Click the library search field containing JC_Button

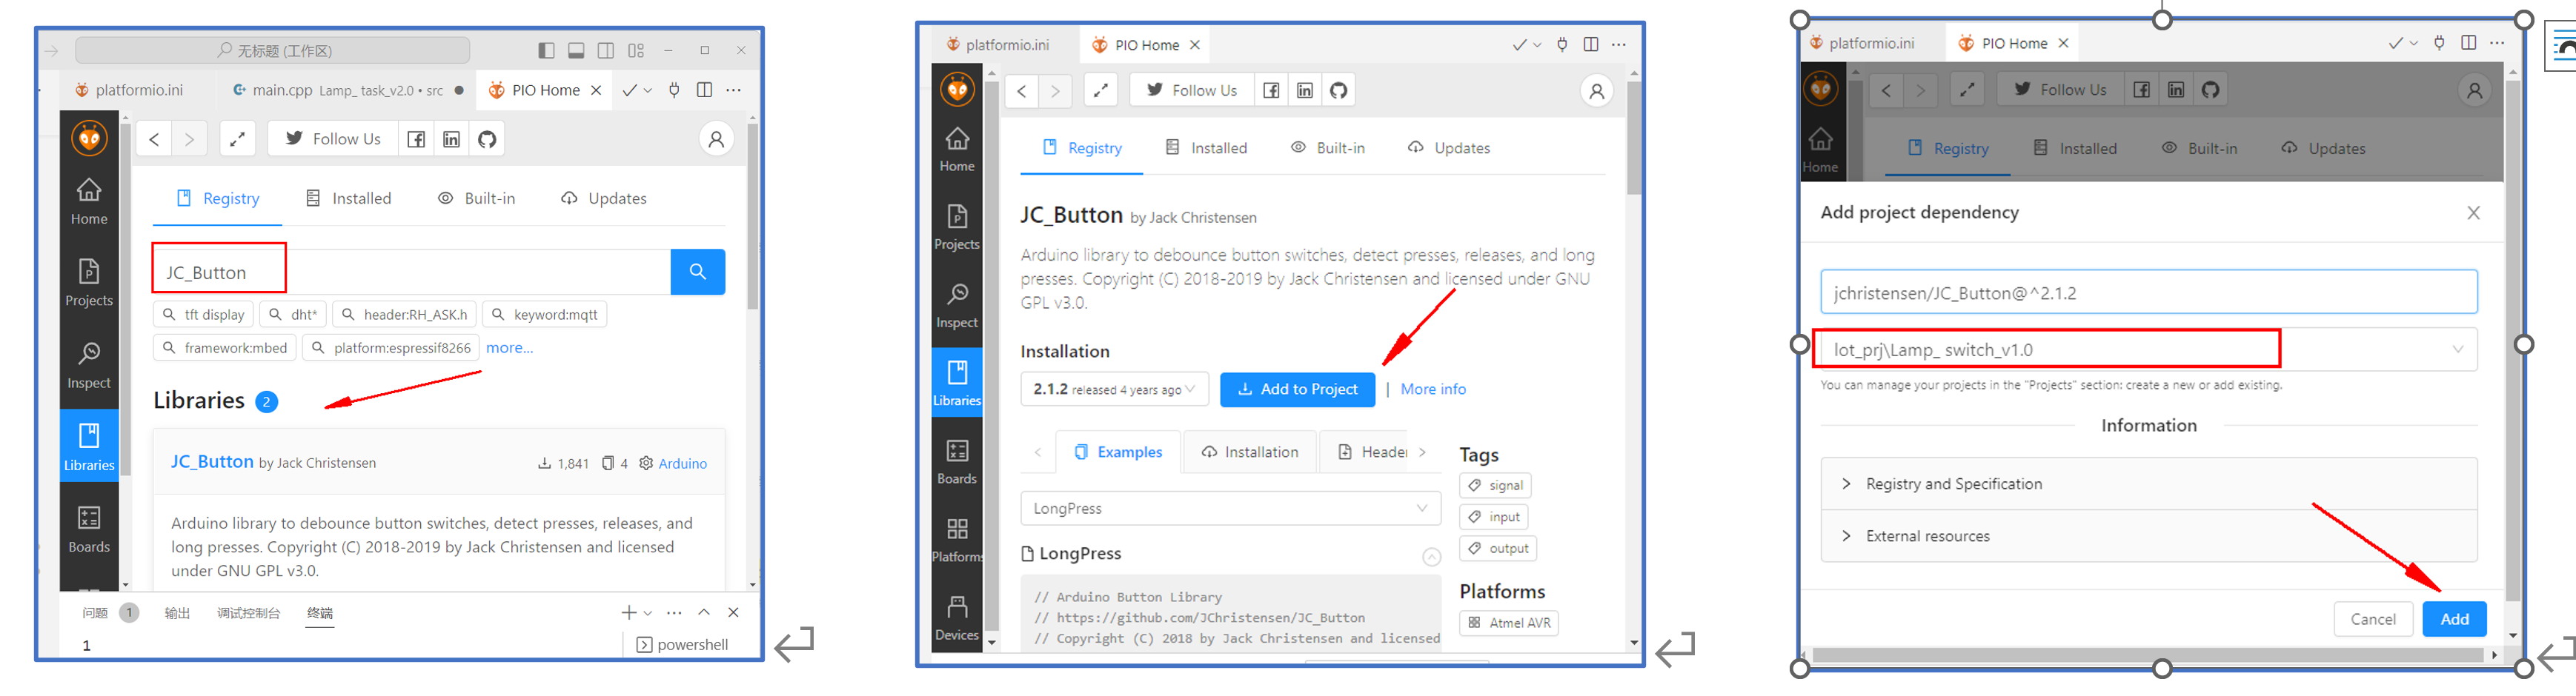coord(412,272)
